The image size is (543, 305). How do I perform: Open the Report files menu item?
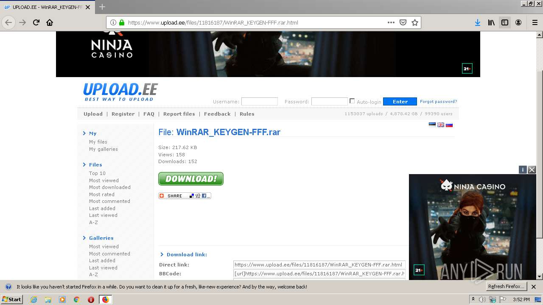click(179, 114)
